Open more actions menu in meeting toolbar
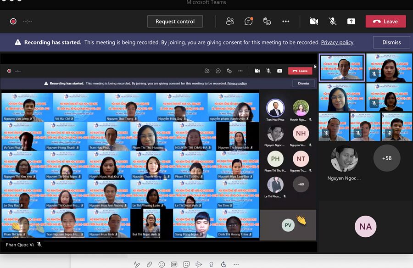Image resolution: width=413 pixels, height=268 pixels. pos(286,22)
